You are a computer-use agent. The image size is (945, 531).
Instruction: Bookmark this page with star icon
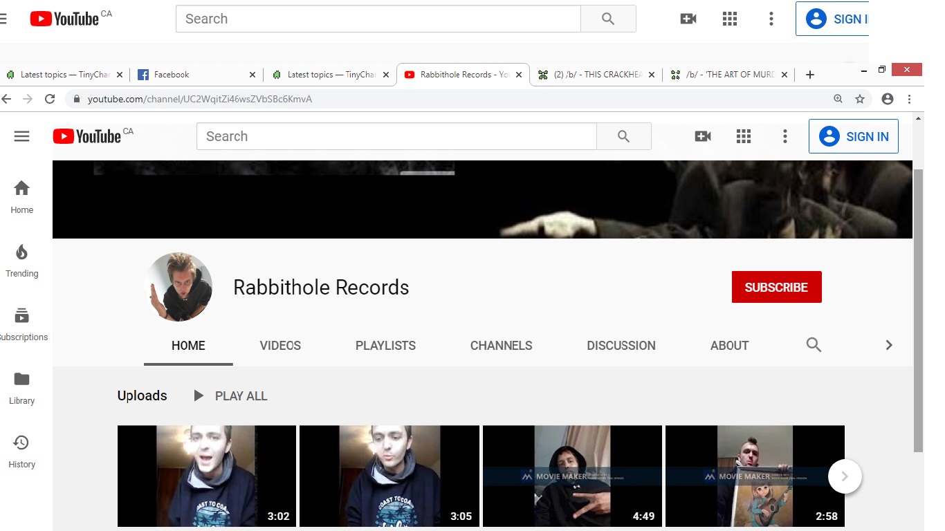click(x=860, y=99)
